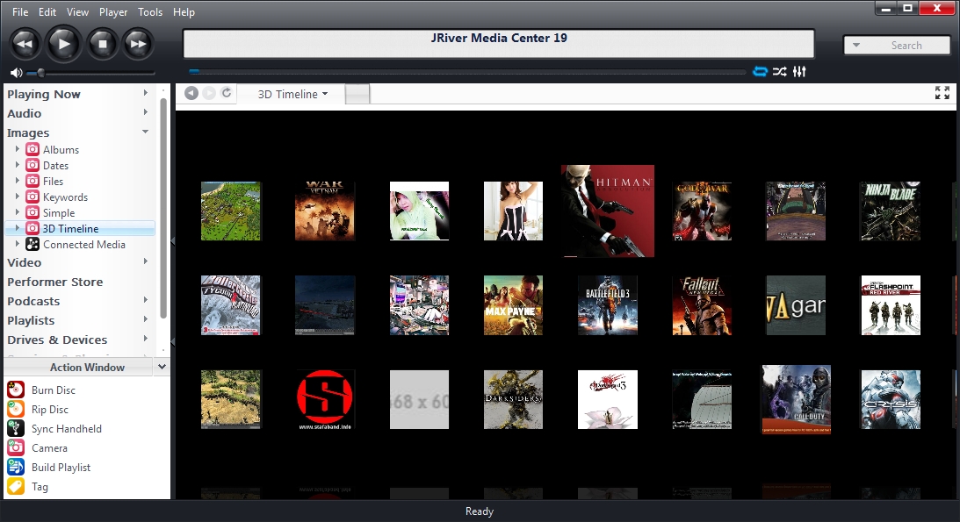Screen dimensions: 960x522
Task: Collapse the Action Window panel
Action: point(162,367)
